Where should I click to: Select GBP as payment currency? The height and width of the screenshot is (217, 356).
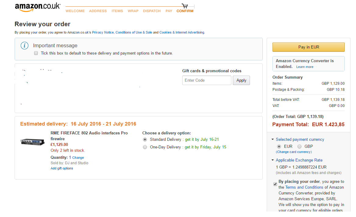[299, 146]
